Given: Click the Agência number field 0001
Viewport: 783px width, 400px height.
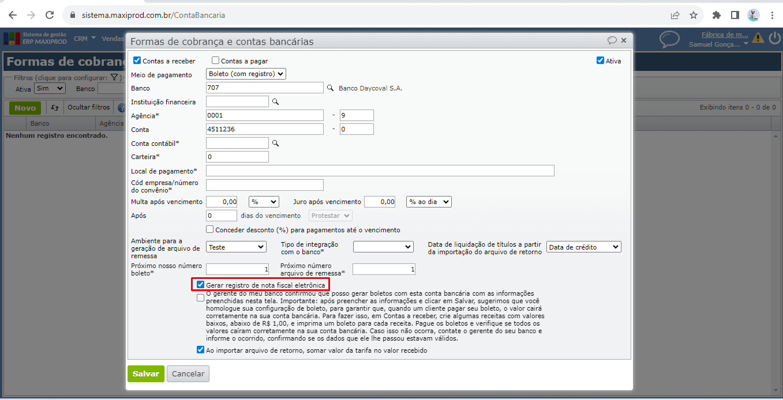Looking at the screenshot, I should pyautogui.click(x=265, y=115).
